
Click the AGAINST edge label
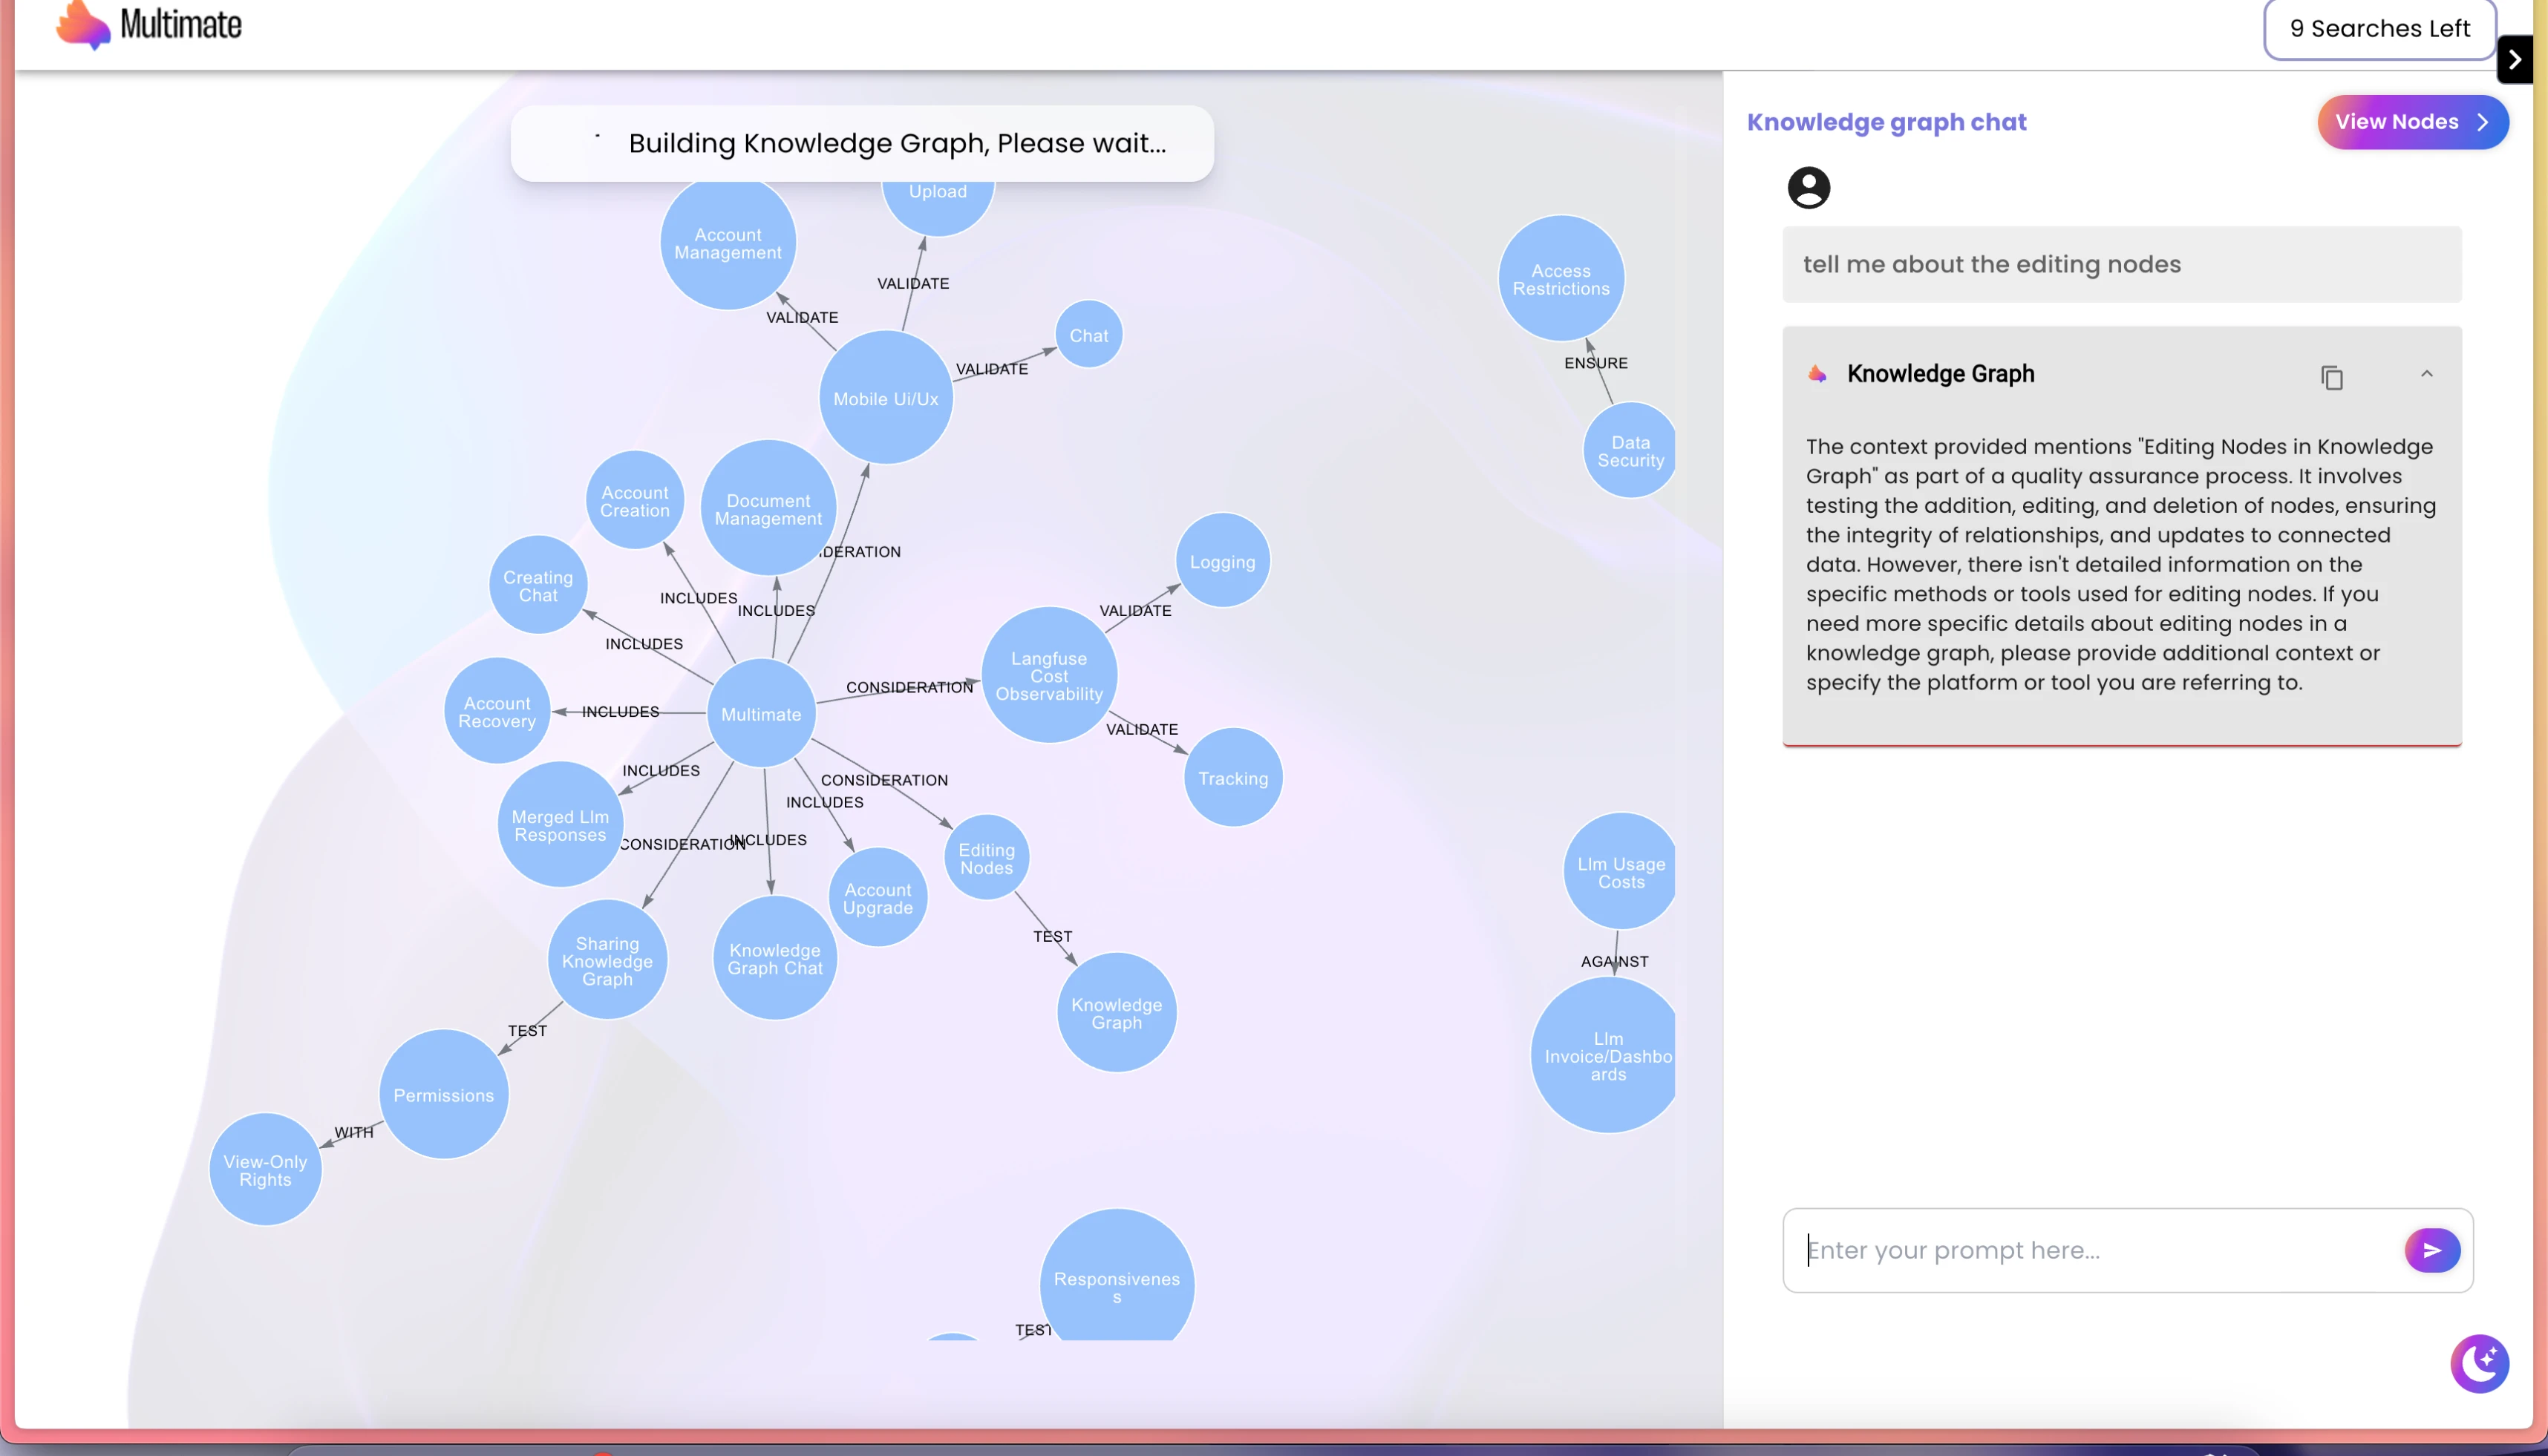pos(1613,961)
